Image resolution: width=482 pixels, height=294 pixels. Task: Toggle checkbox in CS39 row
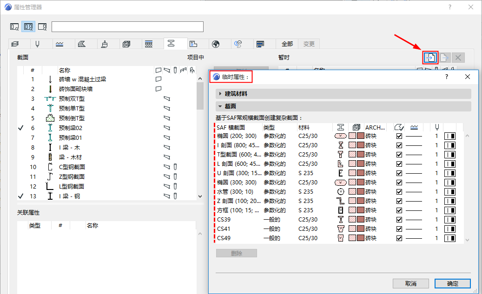399,220
